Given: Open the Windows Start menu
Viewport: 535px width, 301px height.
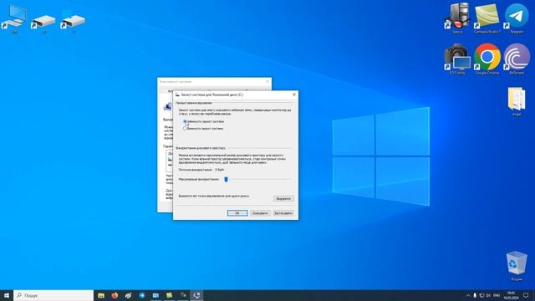Looking at the screenshot, I should 7,295.
